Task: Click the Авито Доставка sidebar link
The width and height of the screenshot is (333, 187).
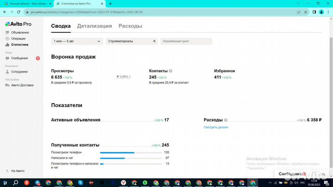Action: pos(22,85)
